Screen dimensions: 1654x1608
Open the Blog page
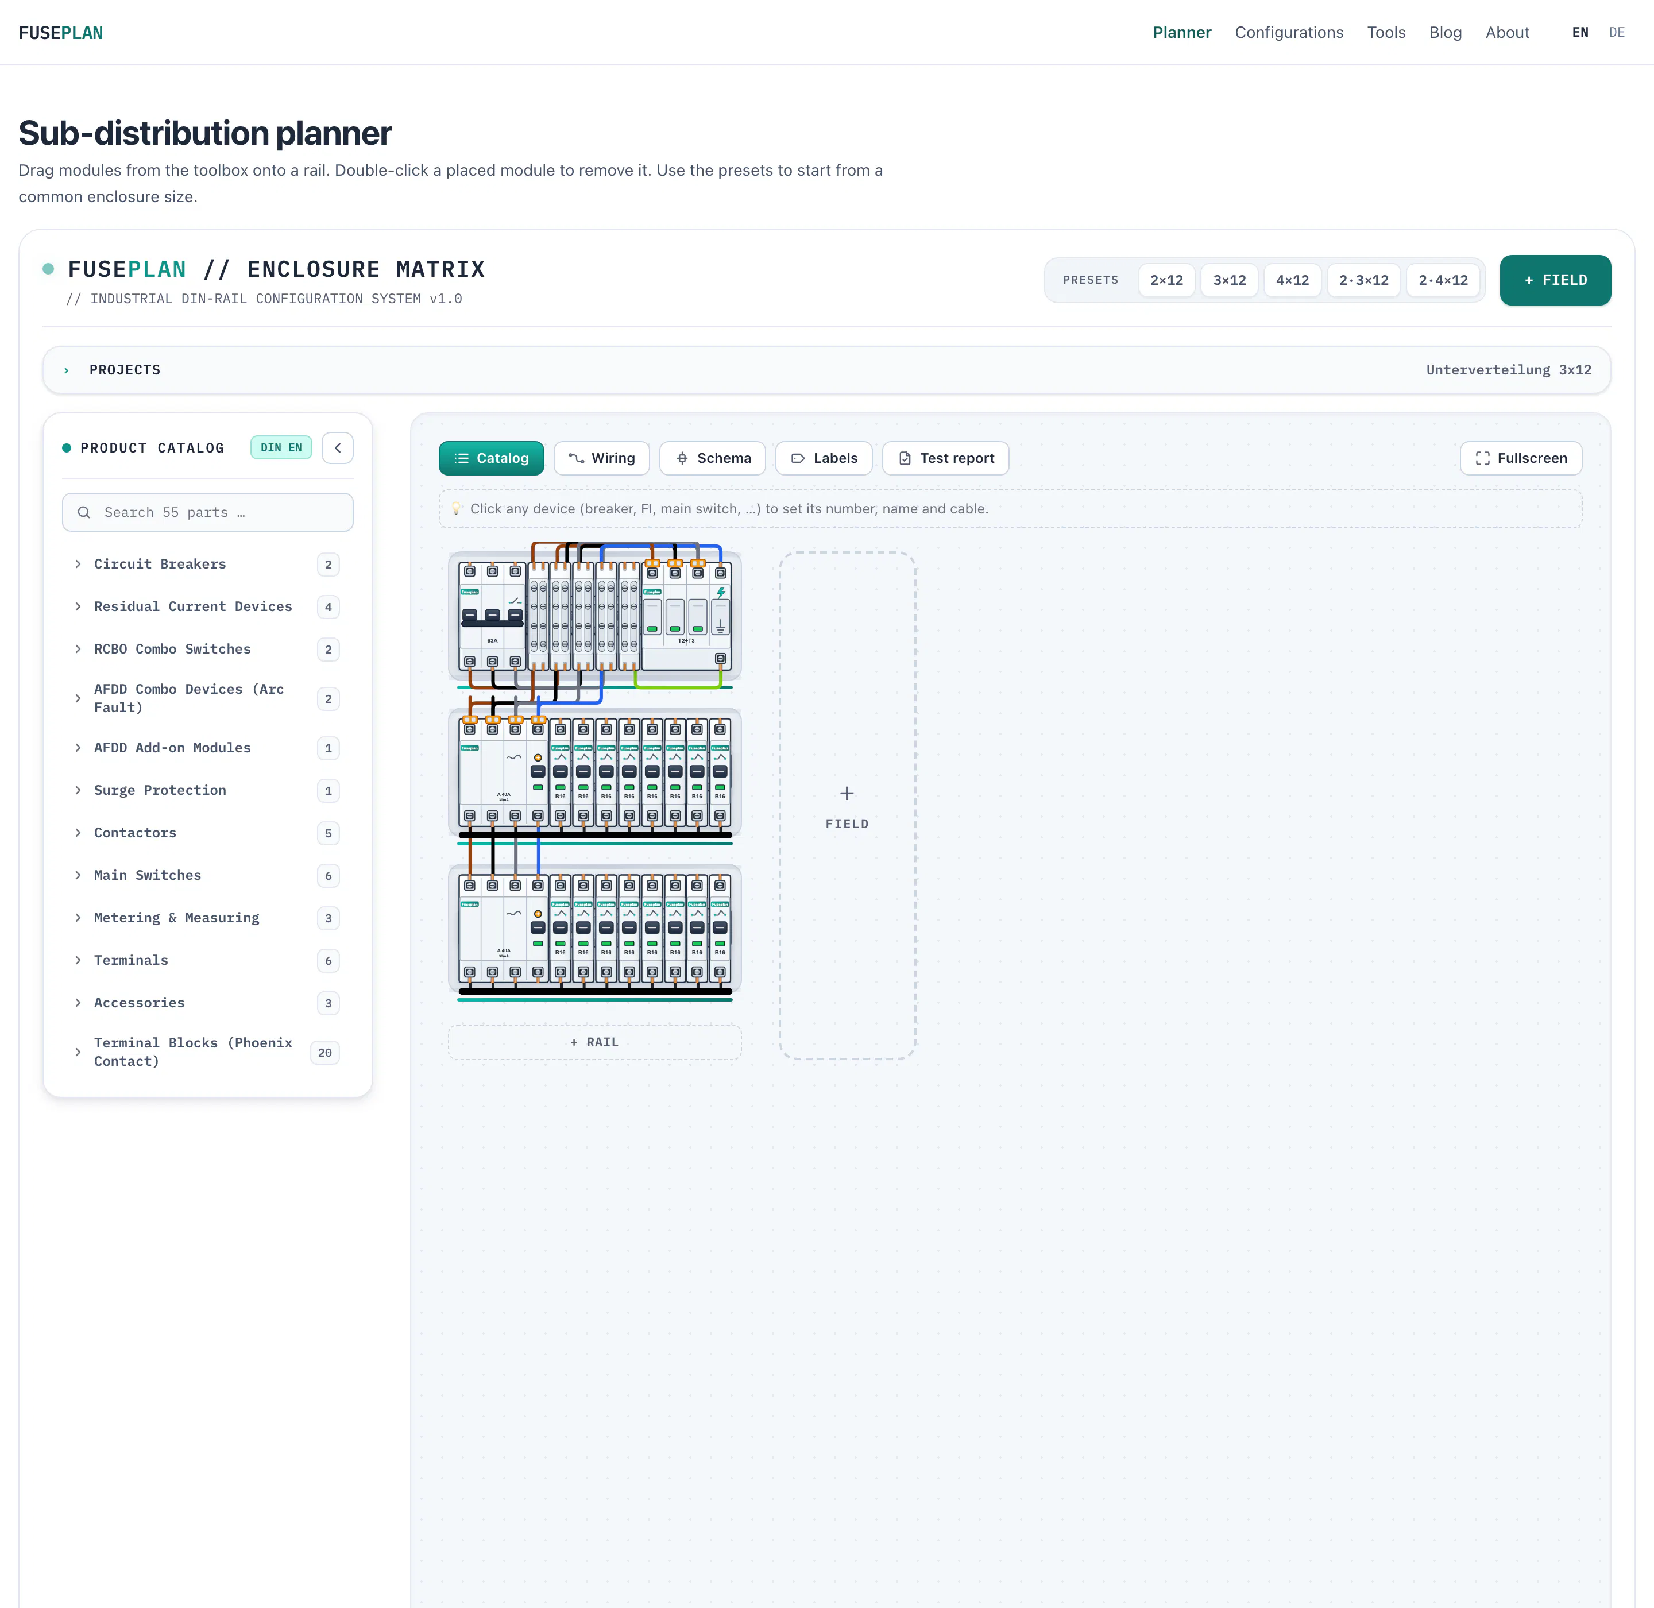tap(1446, 32)
